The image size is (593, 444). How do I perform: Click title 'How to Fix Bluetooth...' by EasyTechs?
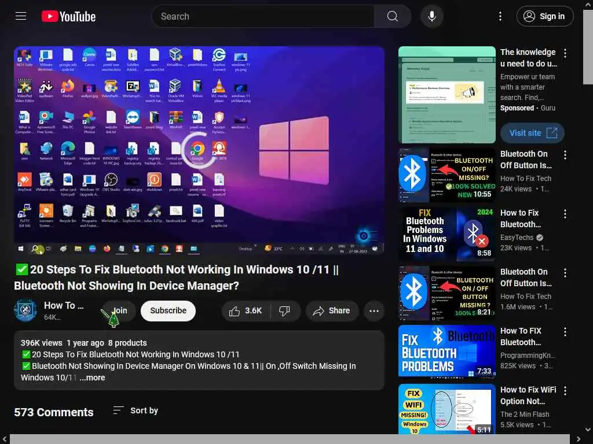click(x=521, y=219)
